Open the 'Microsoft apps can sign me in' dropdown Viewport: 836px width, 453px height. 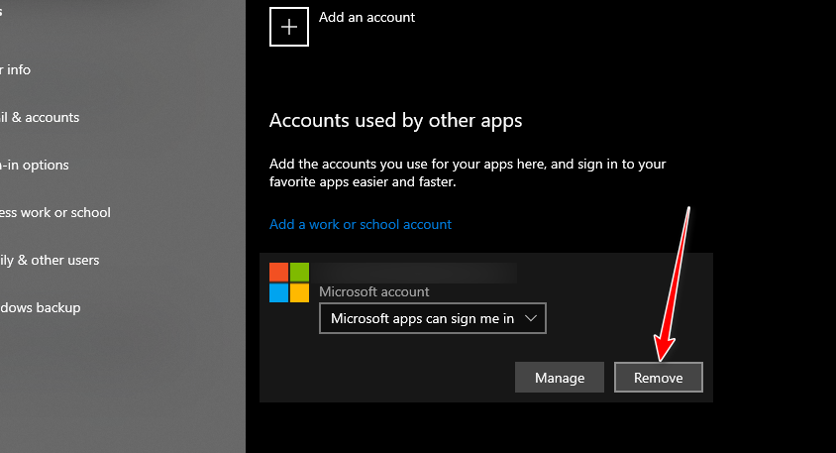(x=432, y=318)
